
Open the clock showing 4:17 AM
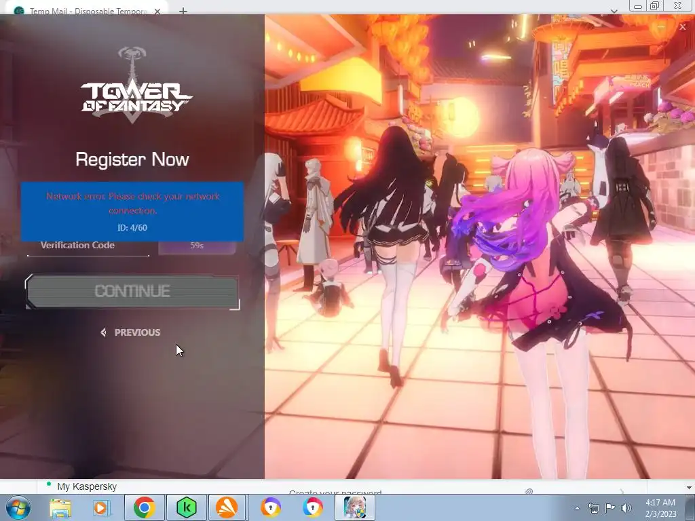tap(660, 508)
